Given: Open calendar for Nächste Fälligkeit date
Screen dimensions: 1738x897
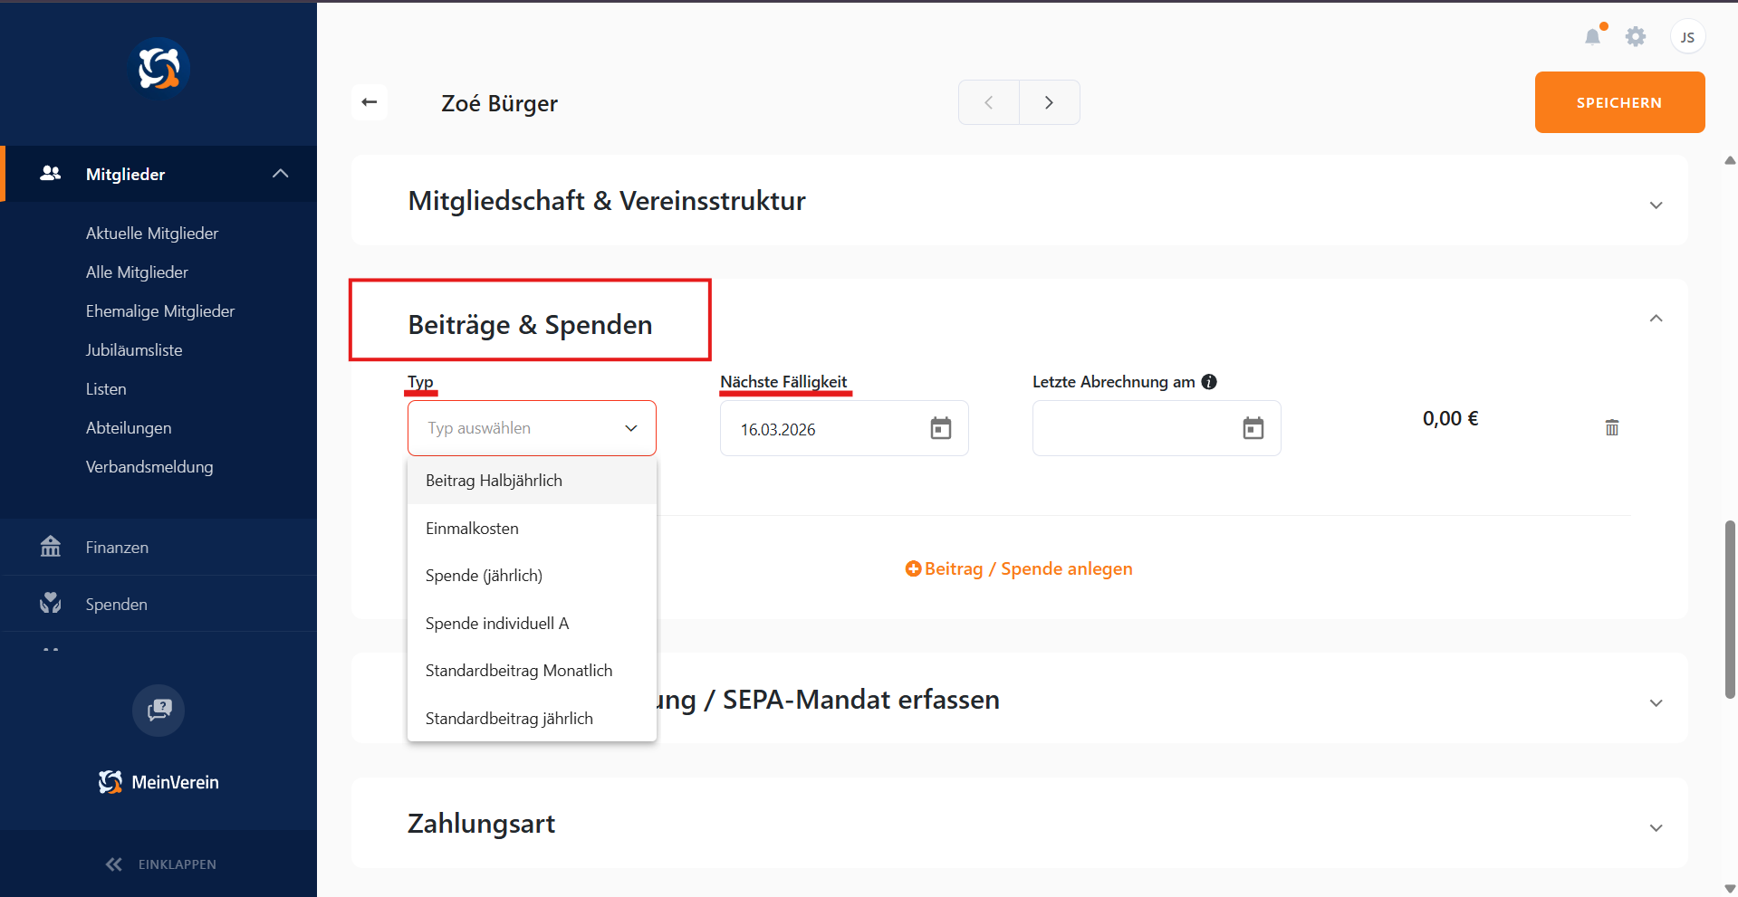Looking at the screenshot, I should coord(940,428).
